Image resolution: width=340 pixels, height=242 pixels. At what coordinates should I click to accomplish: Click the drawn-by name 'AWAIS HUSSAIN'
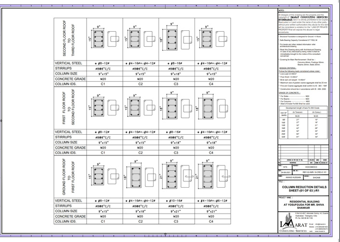293,178
